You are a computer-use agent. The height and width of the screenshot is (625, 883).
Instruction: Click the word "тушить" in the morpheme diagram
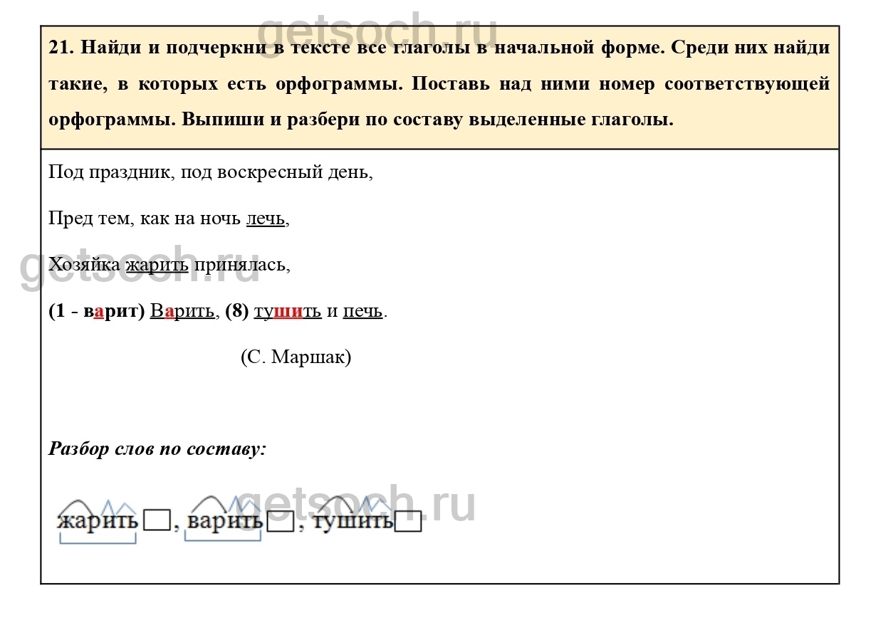(352, 520)
